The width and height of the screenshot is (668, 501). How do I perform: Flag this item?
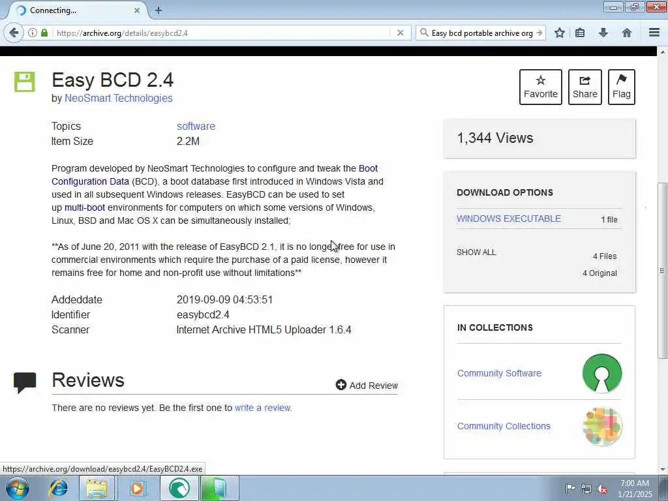coord(622,87)
